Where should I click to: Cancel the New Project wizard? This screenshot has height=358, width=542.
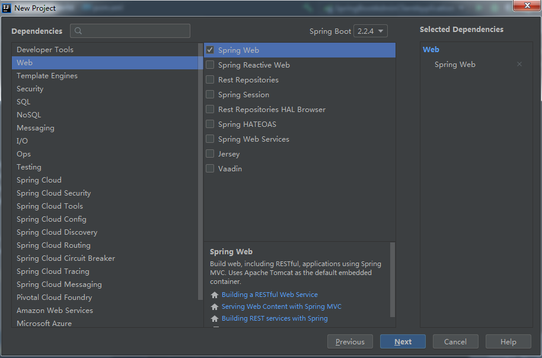[x=455, y=342]
